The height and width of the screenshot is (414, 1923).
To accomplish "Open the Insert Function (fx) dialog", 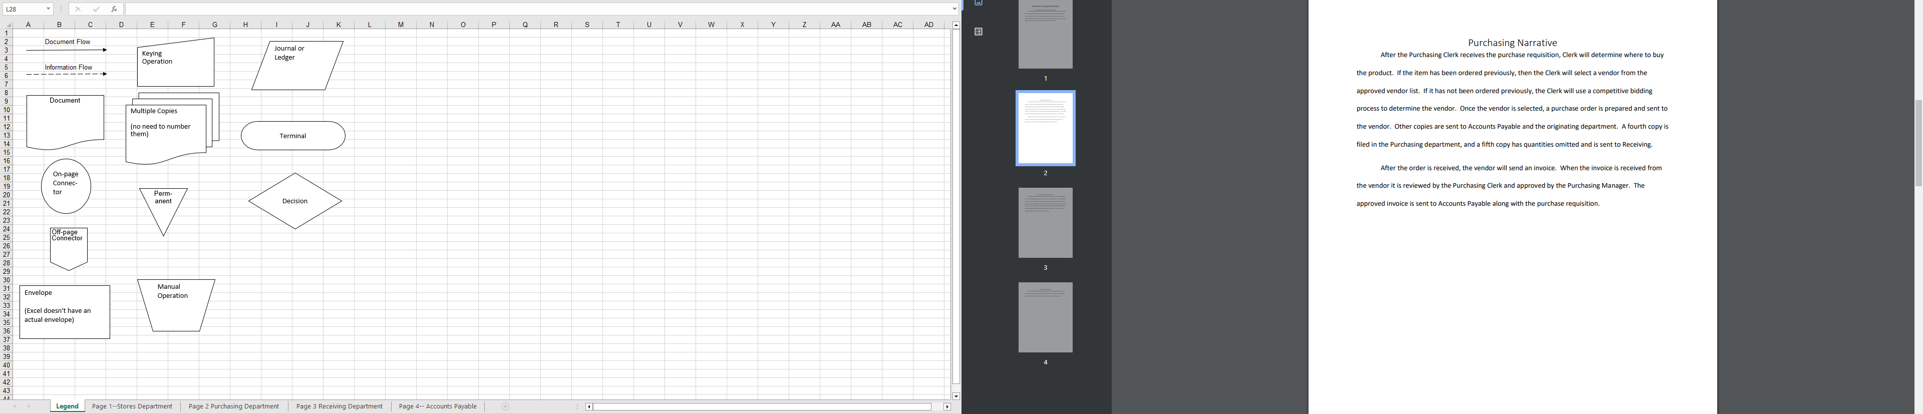I will point(114,9).
